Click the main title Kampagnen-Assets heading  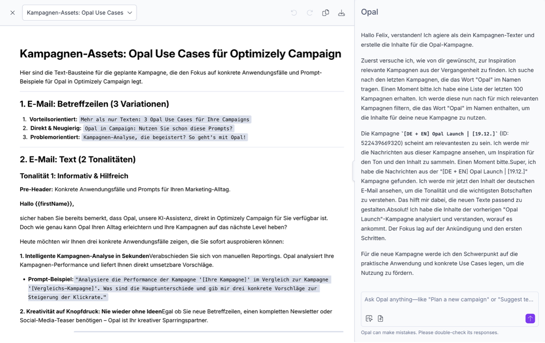pyautogui.click(x=180, y=54)
